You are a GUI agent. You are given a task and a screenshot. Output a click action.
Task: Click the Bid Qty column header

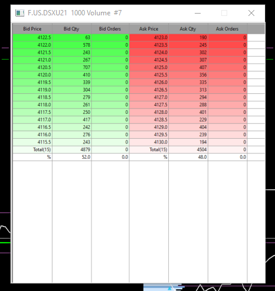point(71,29)
